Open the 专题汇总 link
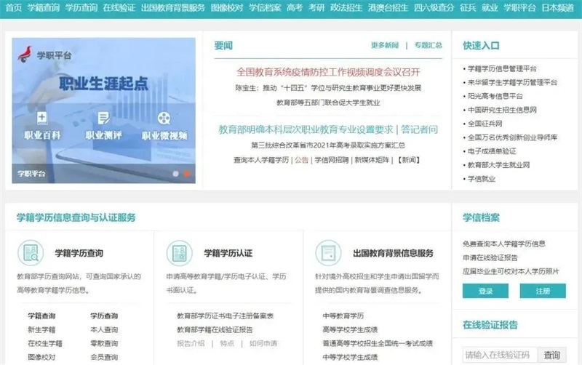Viewport: 582px width, 365px height. (428, 45)
